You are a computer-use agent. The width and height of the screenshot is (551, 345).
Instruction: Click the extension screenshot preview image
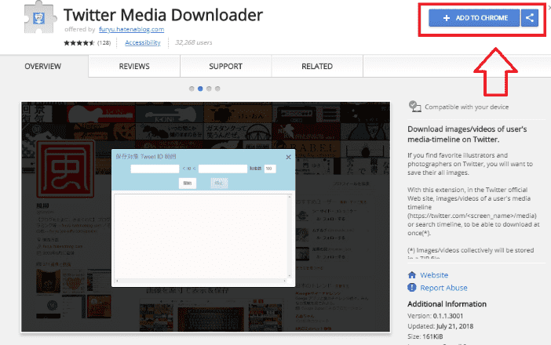click(206, 217)
